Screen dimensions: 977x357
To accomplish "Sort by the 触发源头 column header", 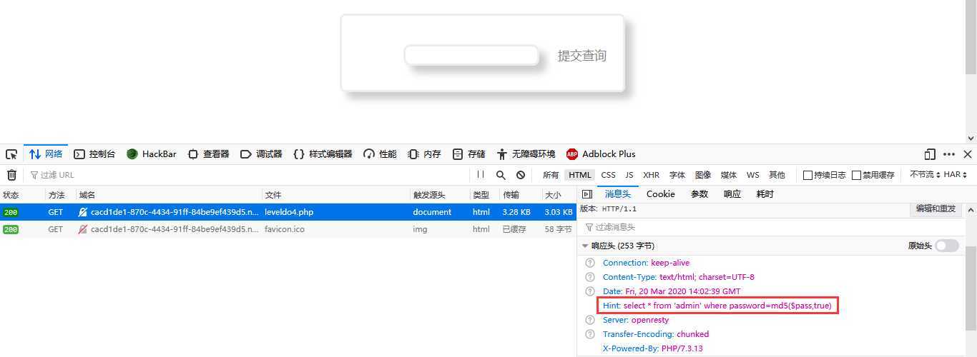I will coord(440,194).
